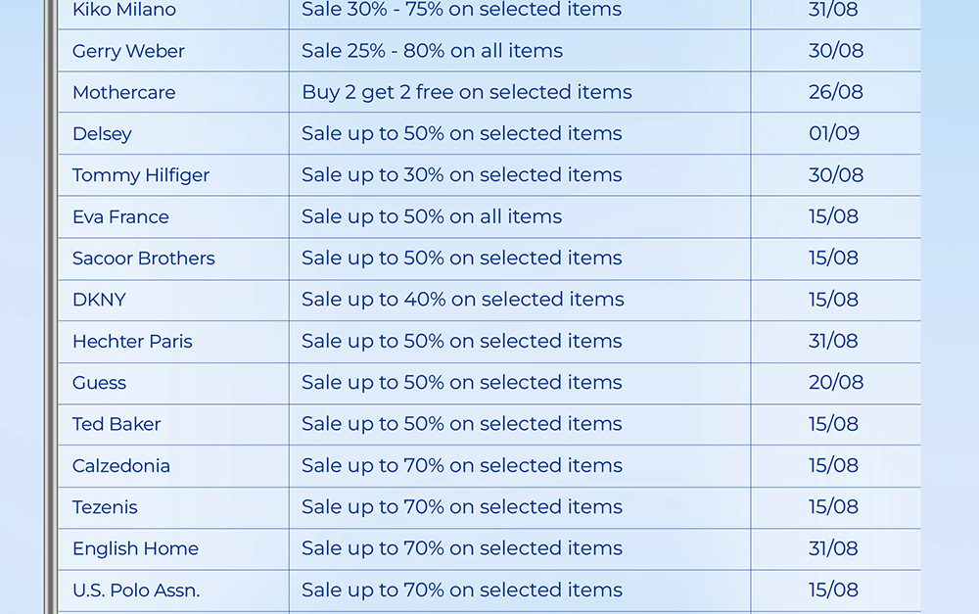The width and height of the screenshot is (979, 614).
Task: Select the Calzedonia brand cell
Action: pyautogui.click(x=121, y=466)
